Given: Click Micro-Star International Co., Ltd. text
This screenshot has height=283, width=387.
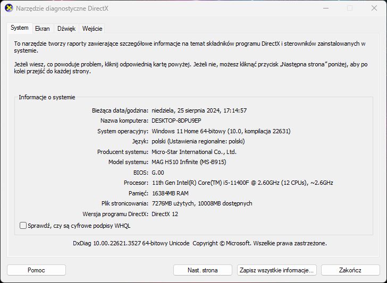Looking at the screenshot, I should 194,152.
